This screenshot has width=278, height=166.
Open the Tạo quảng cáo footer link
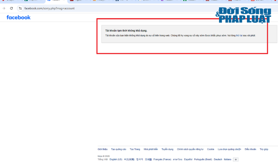pyautogui.click(x=118, y=149)
